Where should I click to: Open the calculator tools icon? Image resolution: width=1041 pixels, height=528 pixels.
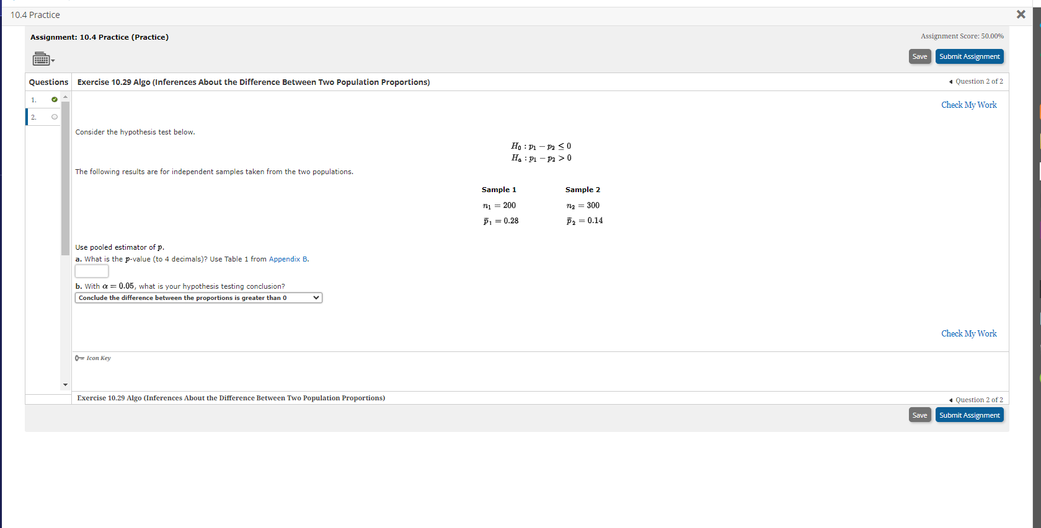coord(43,59)
